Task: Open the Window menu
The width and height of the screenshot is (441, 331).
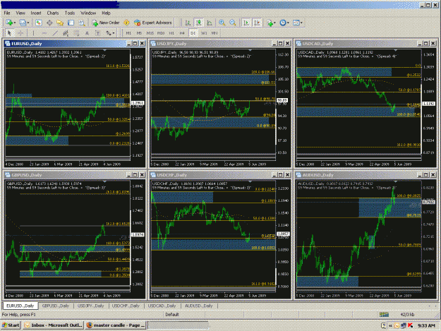Action: pyautogui.click(x=88, y=13)
